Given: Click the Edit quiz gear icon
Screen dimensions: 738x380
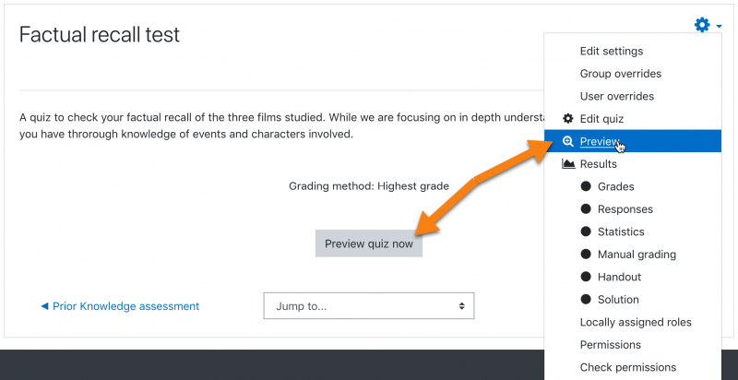Looking at the screenshot, I should point(568,119).
